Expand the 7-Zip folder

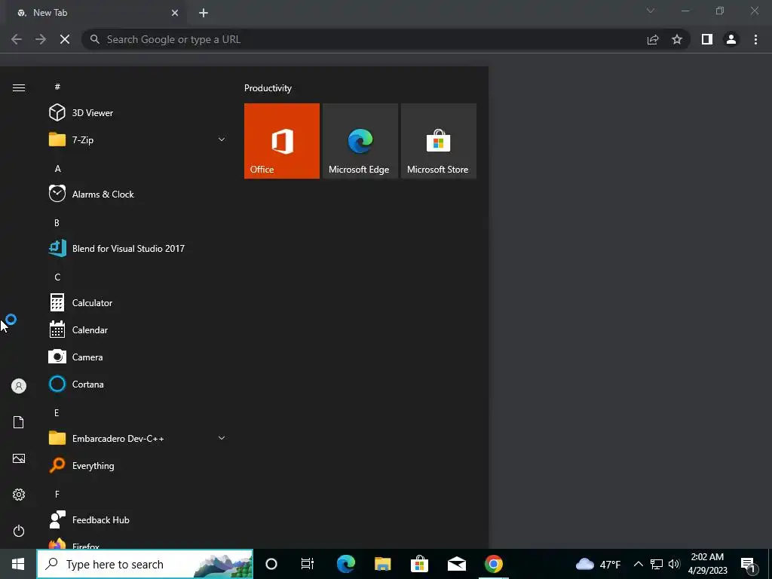137,139
